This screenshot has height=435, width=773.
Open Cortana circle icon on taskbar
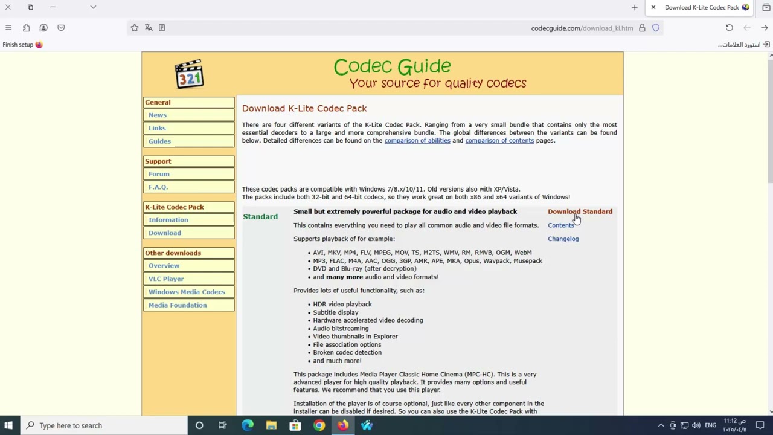point(199,425)
